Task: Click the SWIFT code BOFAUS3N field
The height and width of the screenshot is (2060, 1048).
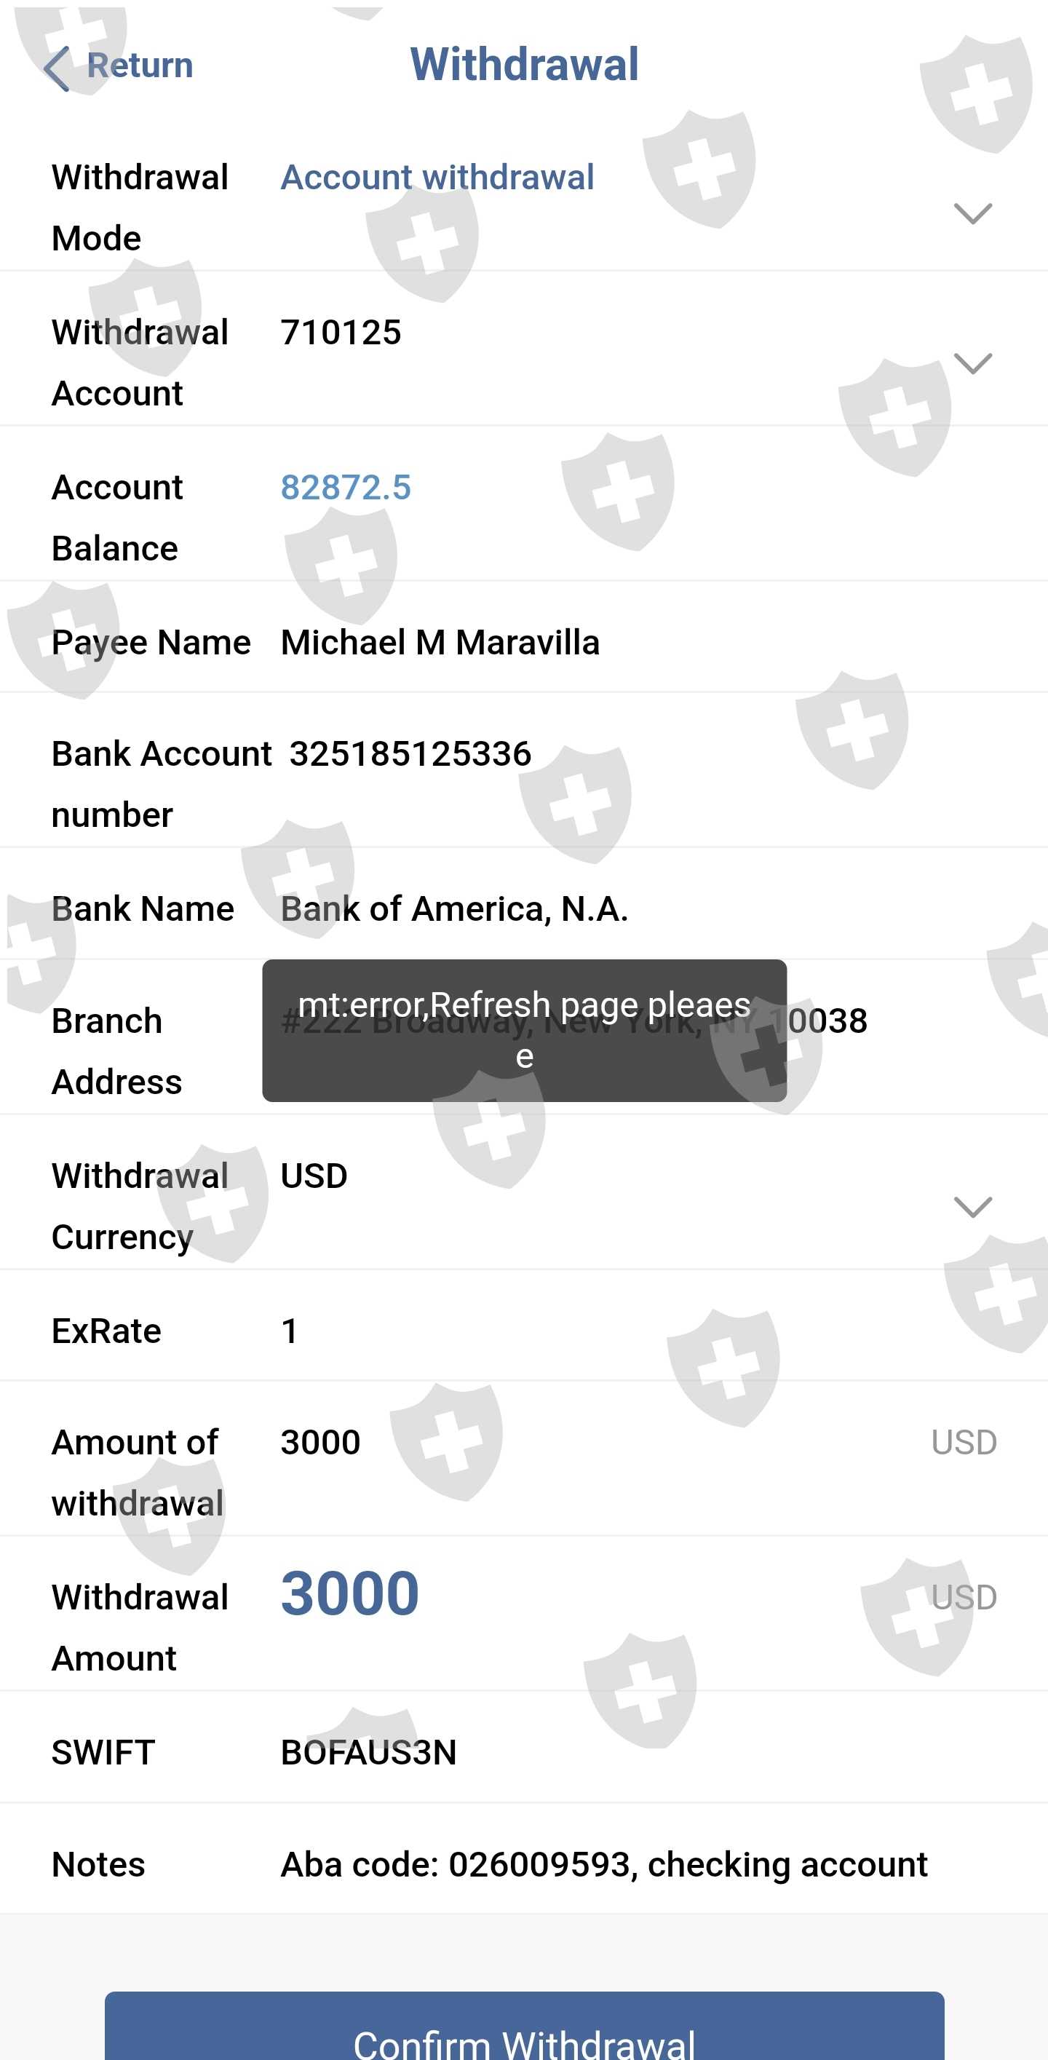Action: click(x=368, y=1753)
